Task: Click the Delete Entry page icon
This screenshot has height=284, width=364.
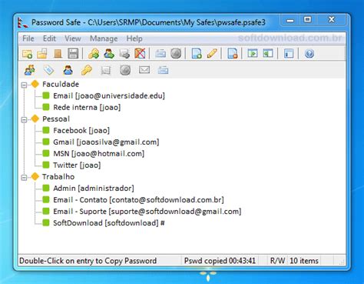Action: [233, 54]
